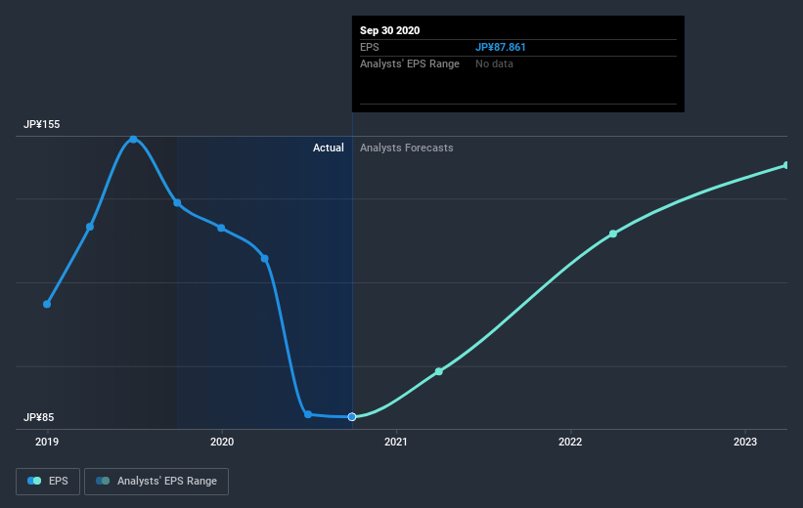Toggle the Analysts' EPS Range legend
The image size is (803, 508).
point(156,481)
